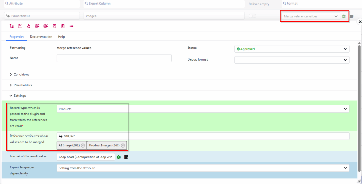Open the Merge reference values format dropdown
362x184 pixels.
(x=310, y=16)
